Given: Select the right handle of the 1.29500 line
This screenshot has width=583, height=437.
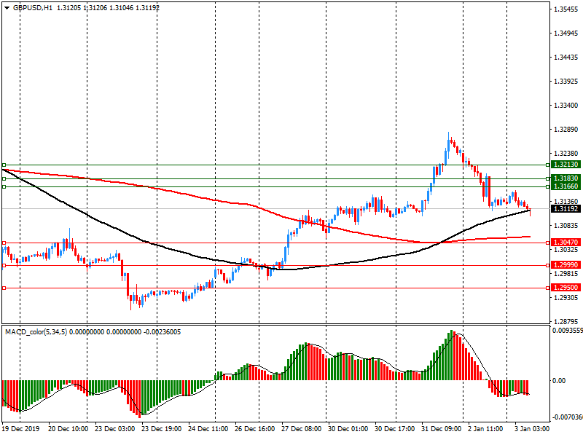Looking at the screenshot, I should 547,288.
